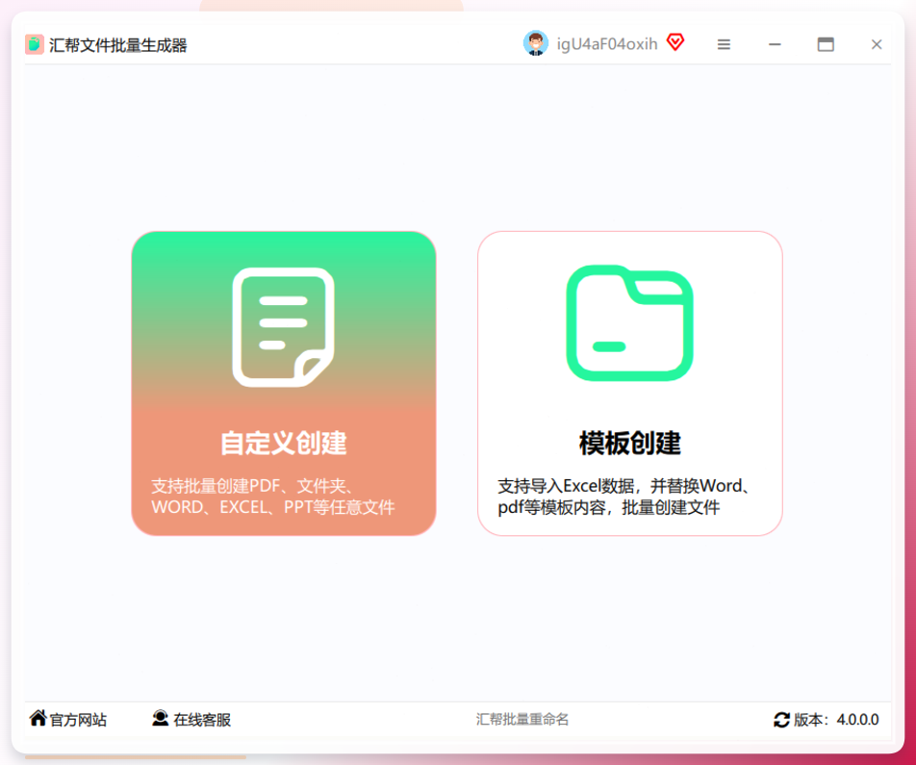Click the 汇帮批量重命名 link in footer
The width and height of the screenshot is (916, 765).
pyautogui.click(x=522, y=720)
